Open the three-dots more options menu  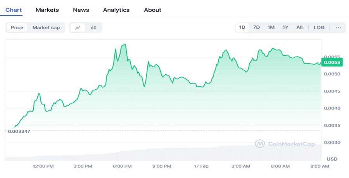click(338, 27)
